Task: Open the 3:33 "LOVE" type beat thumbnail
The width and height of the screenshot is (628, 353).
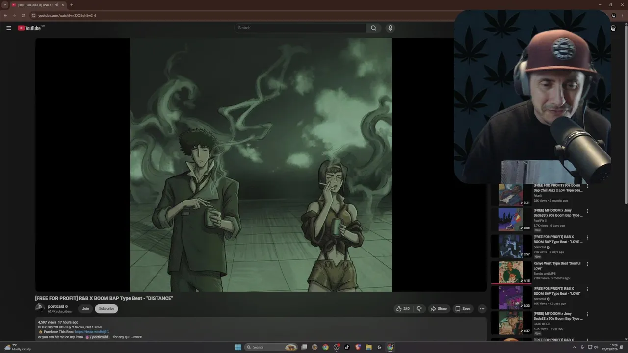Action: point(511,298)
